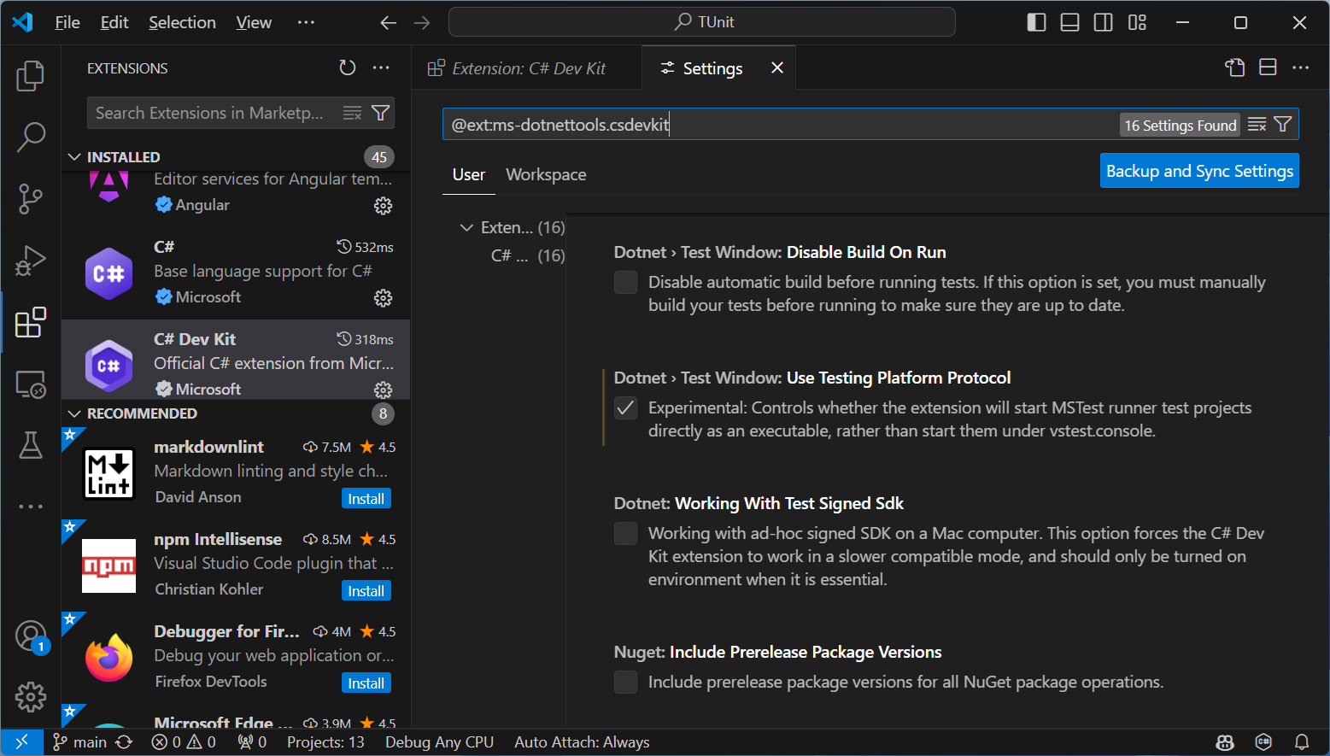1330x756 pixels.
Task: Open the Run and Debug view
Action: pos(31,261)
